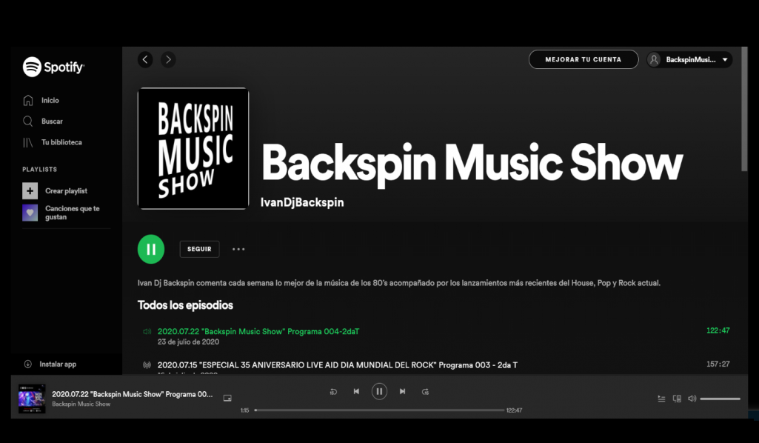Skip to next track
Image resolution: width=759 pixels, height=443 pixels.
click(402, 391)
